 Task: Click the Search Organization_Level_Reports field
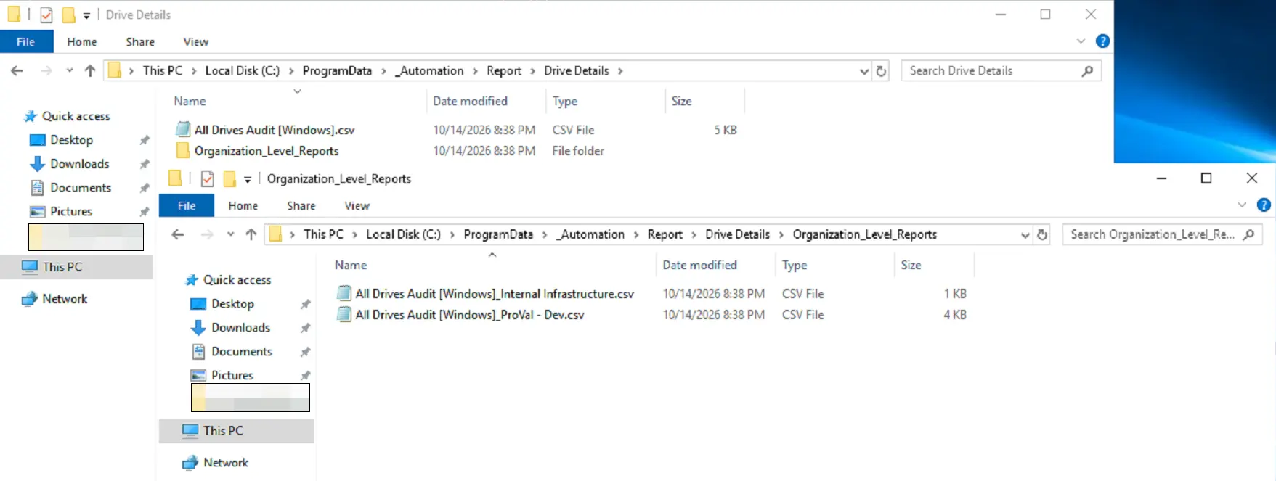[1162, 234]
